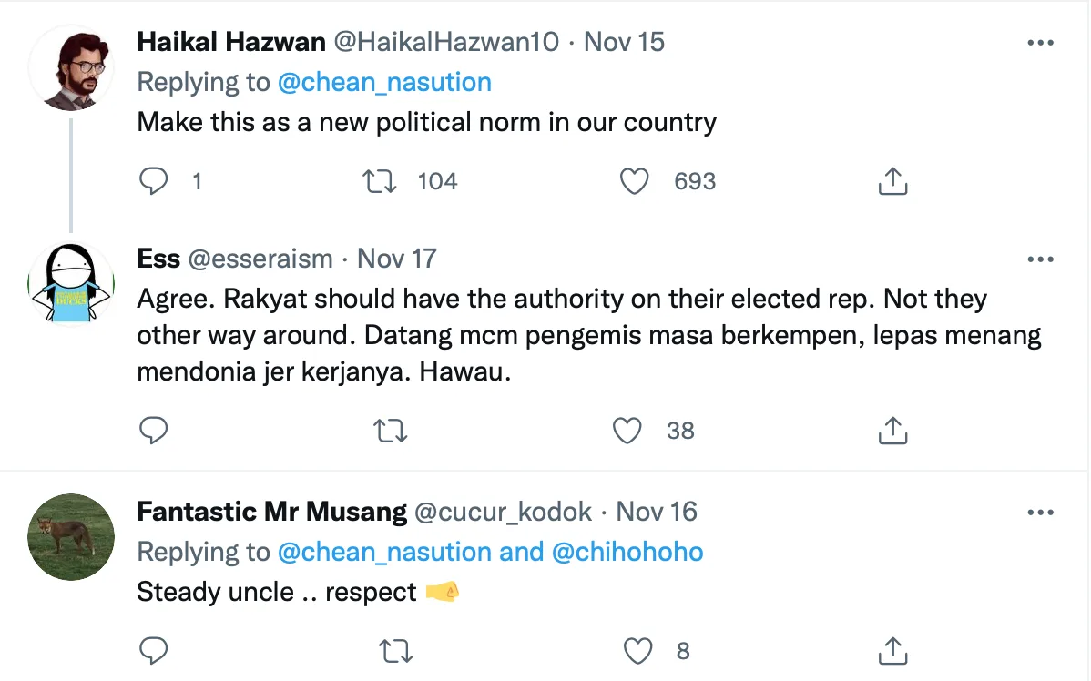Open more options on Fantastic Mr Musang's tweet
Viewport: 1091px width, 681px height.
point(1040,513)
